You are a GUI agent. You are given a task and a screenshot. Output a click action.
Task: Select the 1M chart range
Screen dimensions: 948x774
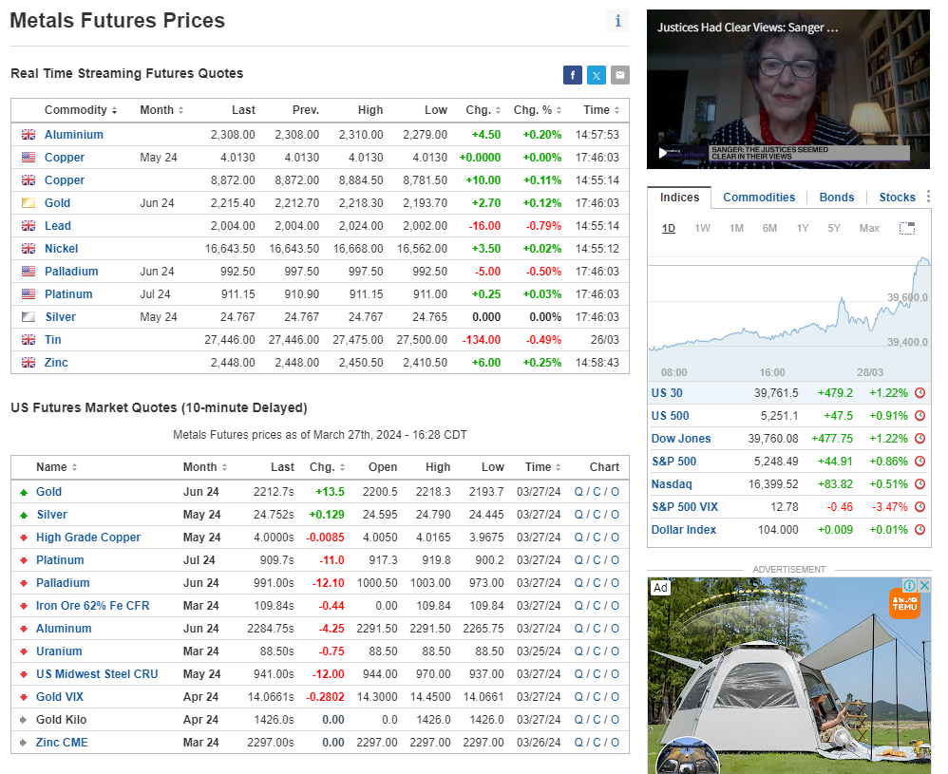736,229
